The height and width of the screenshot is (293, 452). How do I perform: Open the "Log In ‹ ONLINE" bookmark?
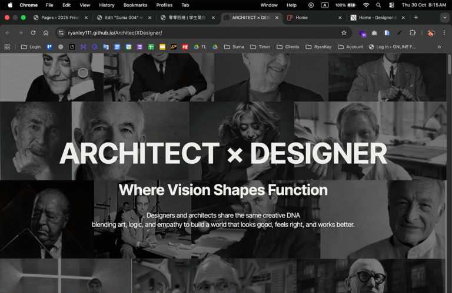(x=392, y=47)
